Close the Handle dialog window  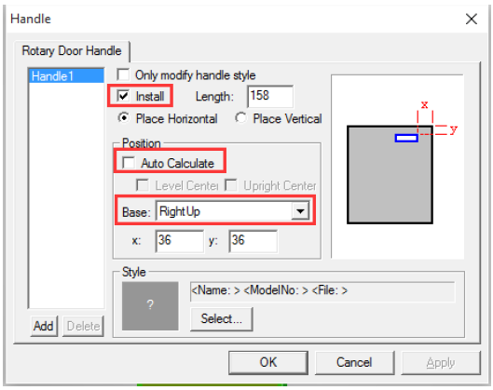coord(471,20)
